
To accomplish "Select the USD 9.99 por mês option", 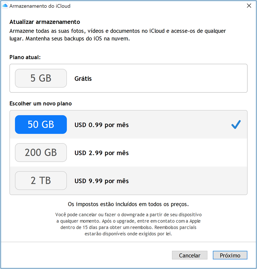I will pos(102,181).
